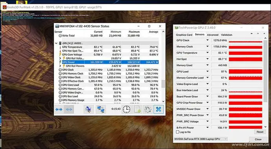This screenshot has height=149, width=271.
Task: Click the Reset button in GPU-Z
Action: tap(260, 132)
